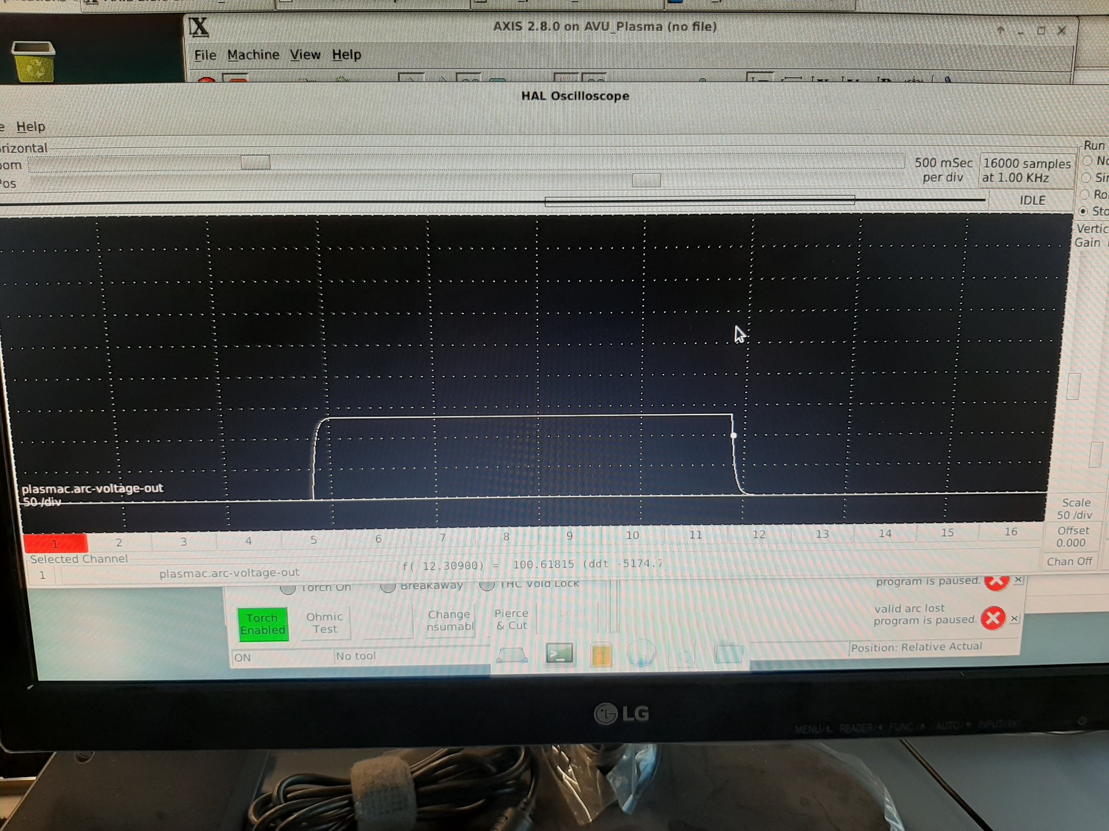Open the Machine menu in AXIS

click(253, 54)
